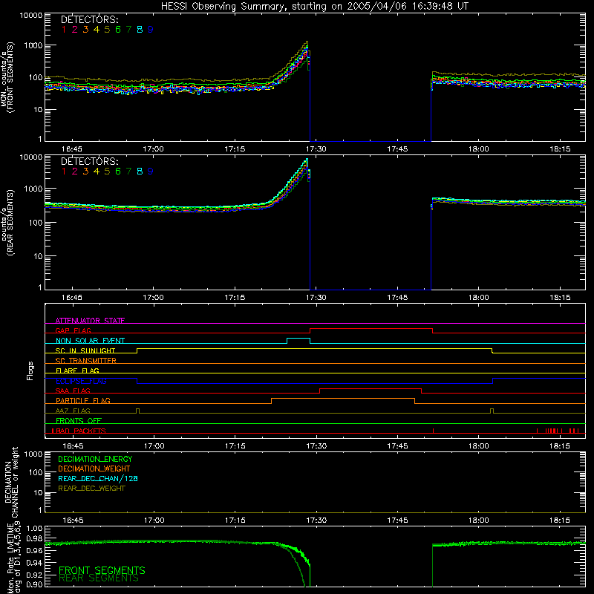Click the vertical Flags axis label
Image resolution: width=594 pixels, height=594 pixels.
[x=30, y=371]
